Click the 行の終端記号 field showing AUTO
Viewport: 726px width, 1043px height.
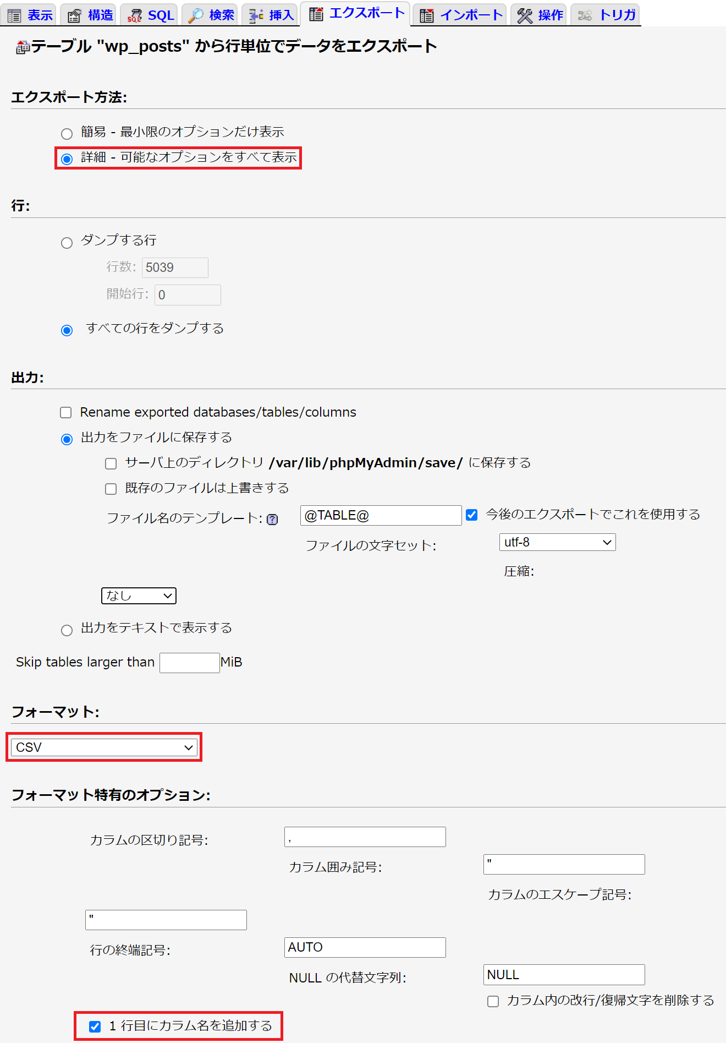pos(365,947)
